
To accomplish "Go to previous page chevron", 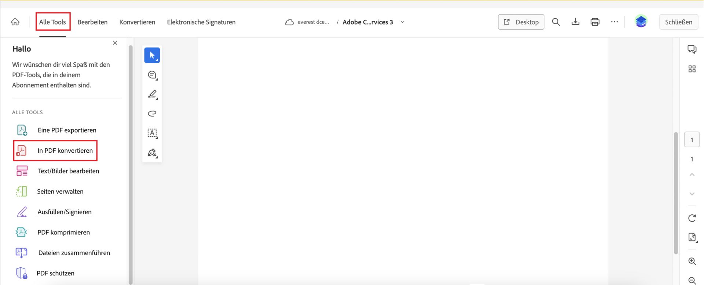I will pos(692,175).
